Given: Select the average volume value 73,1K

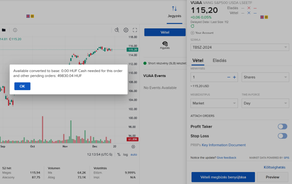Looking at the screenshot, I should tap(81, 177).
